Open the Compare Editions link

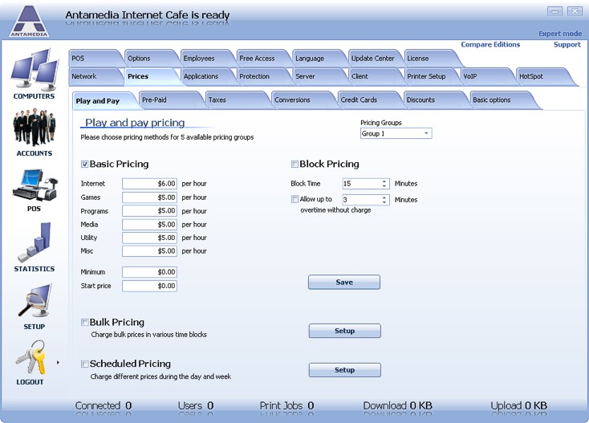pos(490,44)
